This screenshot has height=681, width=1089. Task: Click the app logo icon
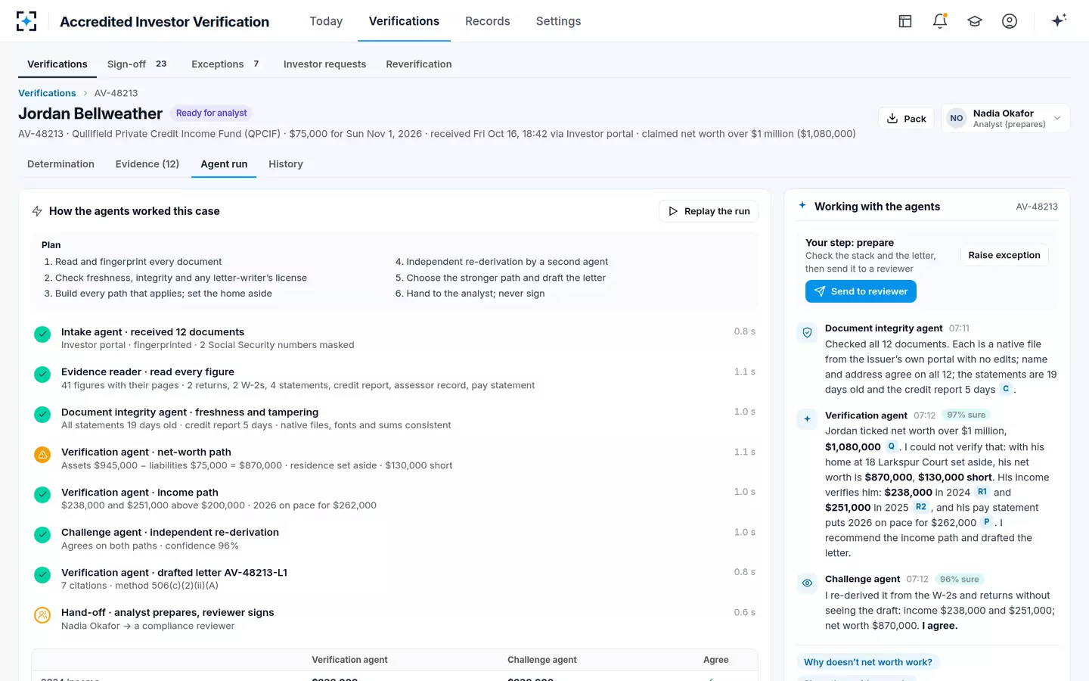click(x=26, y=21)
